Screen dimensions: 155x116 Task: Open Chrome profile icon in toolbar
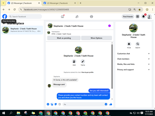[147, 10]
